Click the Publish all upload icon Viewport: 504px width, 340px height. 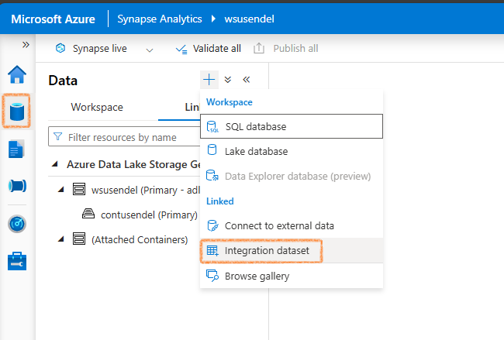[x=259, y=49]
